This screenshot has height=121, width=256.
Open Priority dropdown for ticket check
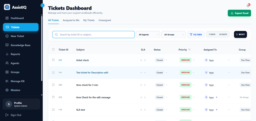(194, 60)
